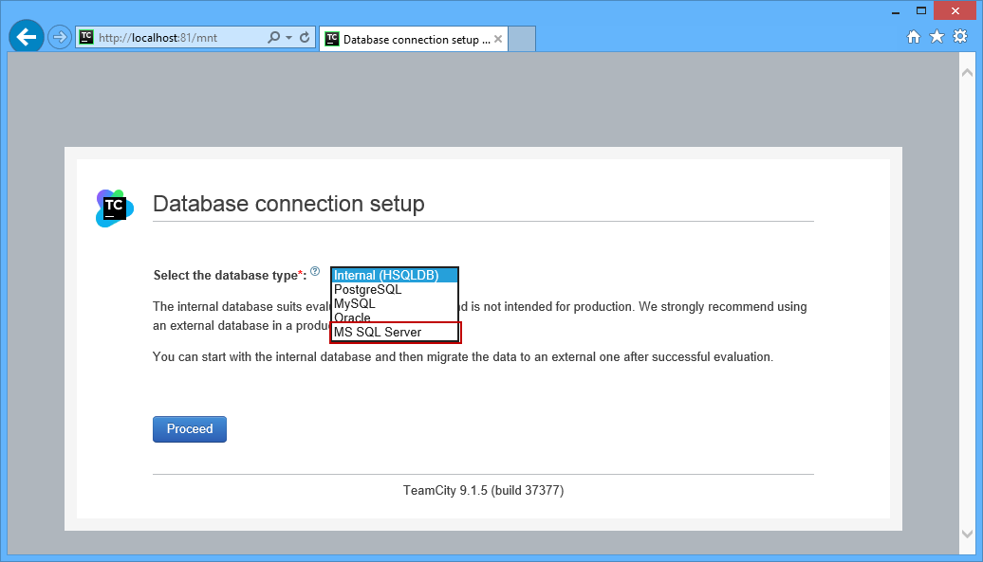Open Favorites star icon
983x562 pixels.
tap(937, 37)
